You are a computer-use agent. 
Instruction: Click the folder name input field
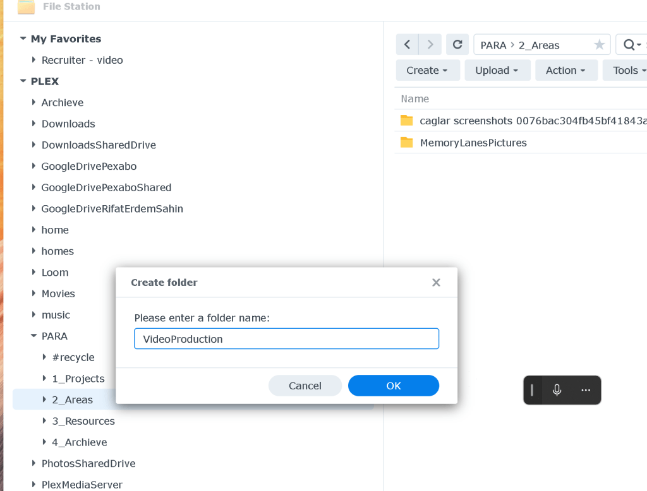[286, 339]
